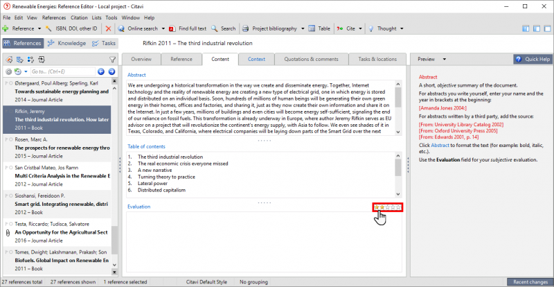Click Recent changes in status bar
554x287 pixels.
530,282
